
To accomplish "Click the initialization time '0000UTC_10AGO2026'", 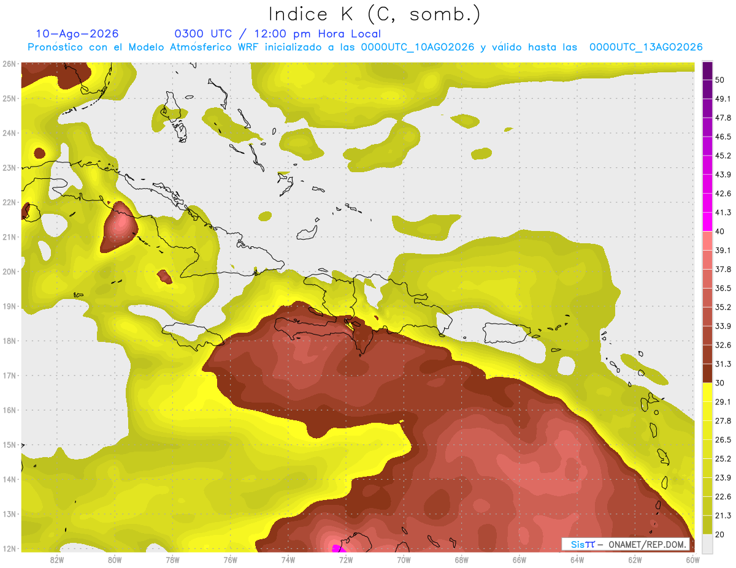I will point(417,47).
